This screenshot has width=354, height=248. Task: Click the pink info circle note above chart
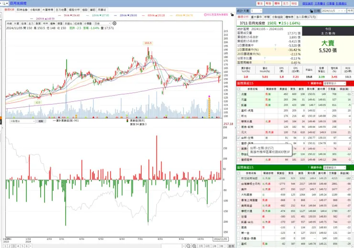pos(205,15)
